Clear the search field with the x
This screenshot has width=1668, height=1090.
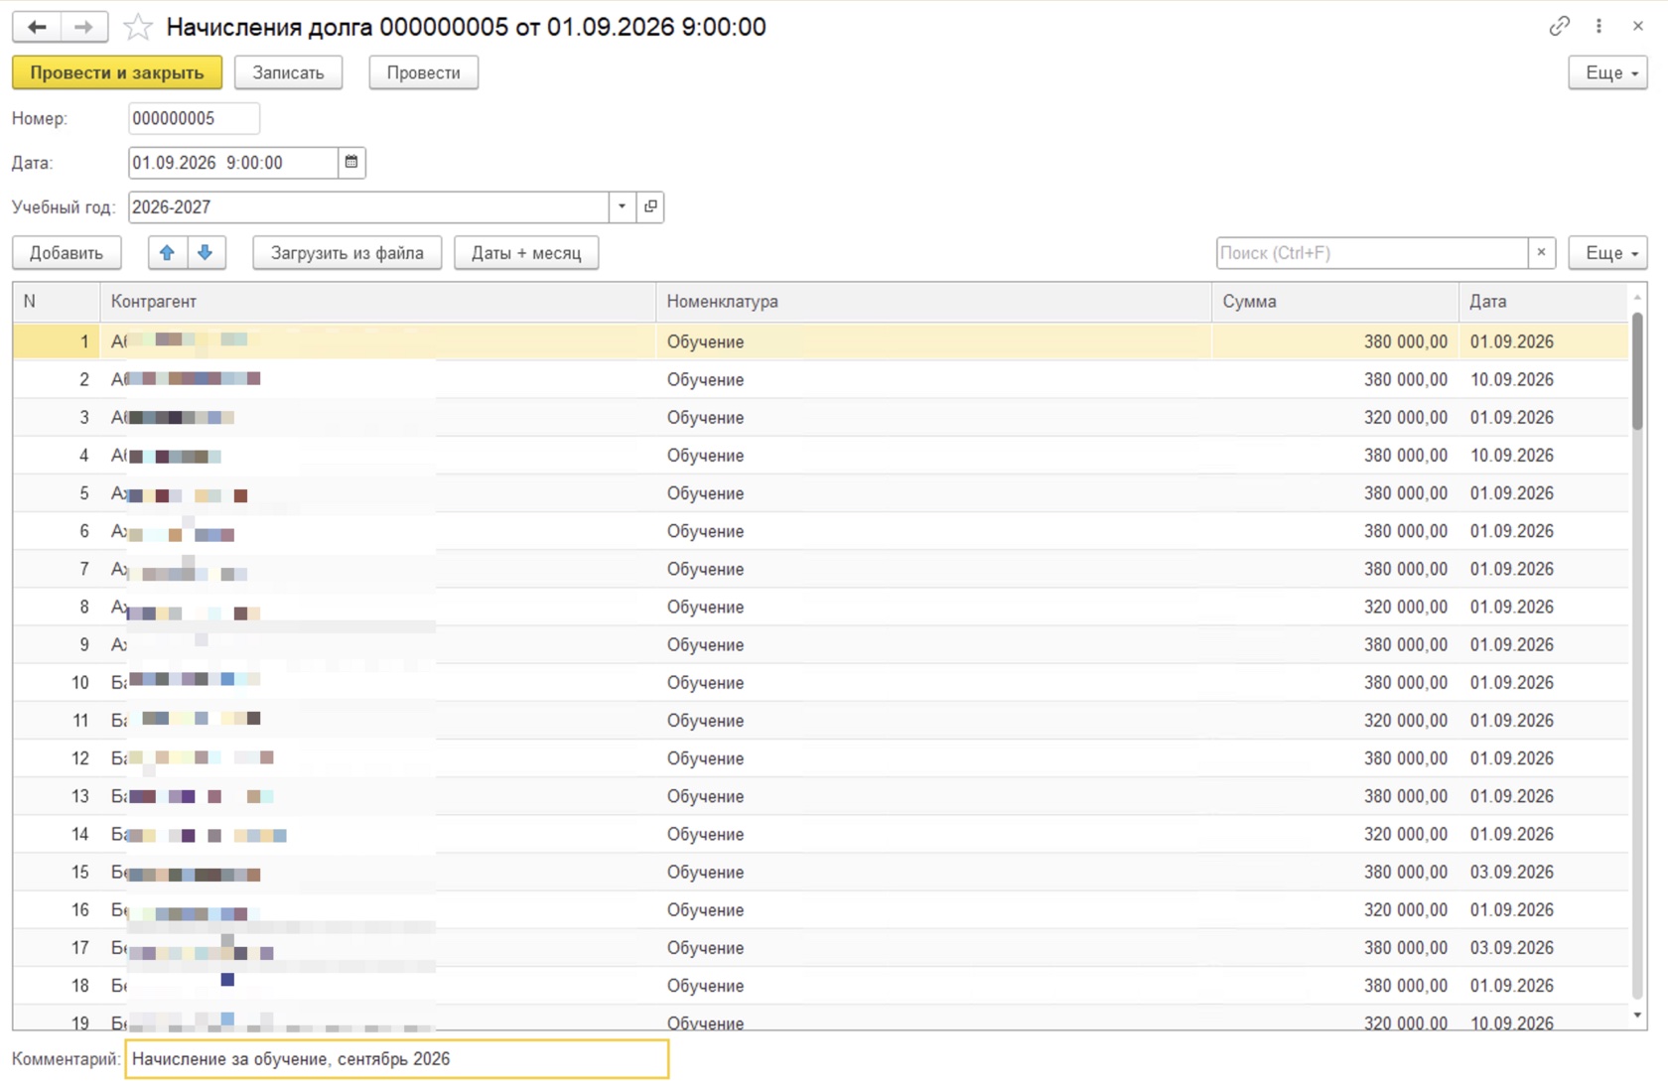pos(1541,252)
